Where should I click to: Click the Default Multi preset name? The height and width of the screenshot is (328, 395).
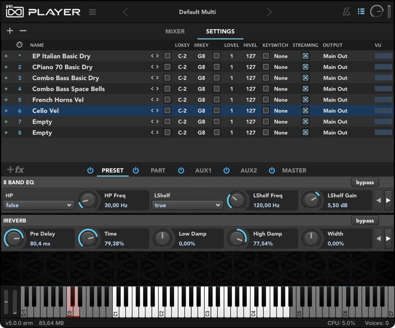[x=197, y=12]
